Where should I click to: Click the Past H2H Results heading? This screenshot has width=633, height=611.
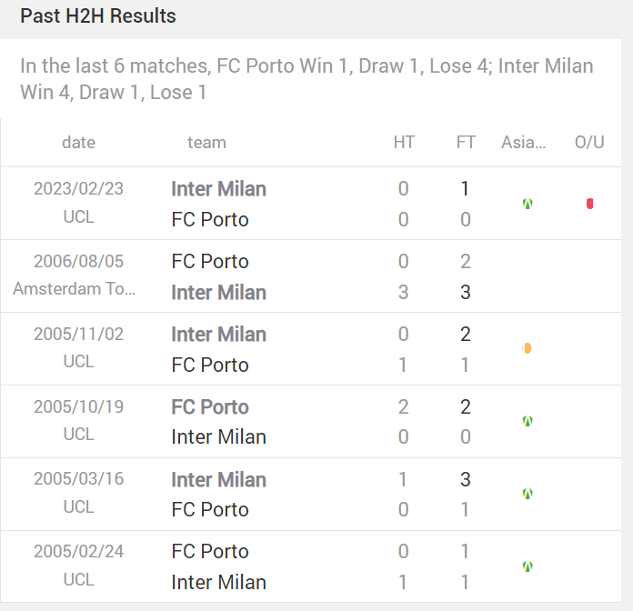click(x=98, y=16)
